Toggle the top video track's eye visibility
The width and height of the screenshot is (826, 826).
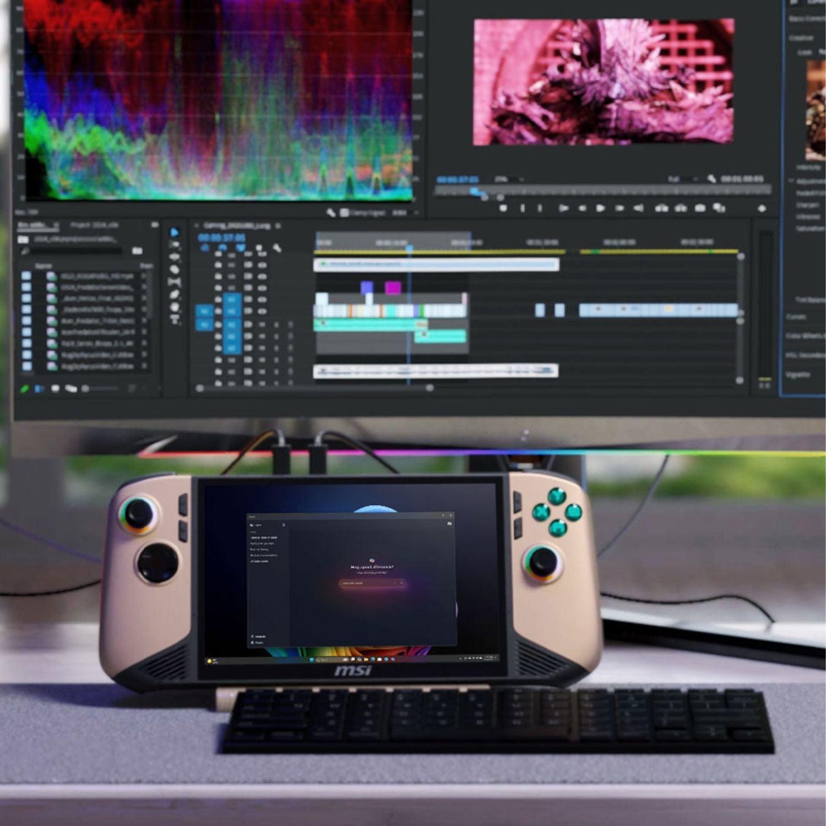click(x=262, y=254)
